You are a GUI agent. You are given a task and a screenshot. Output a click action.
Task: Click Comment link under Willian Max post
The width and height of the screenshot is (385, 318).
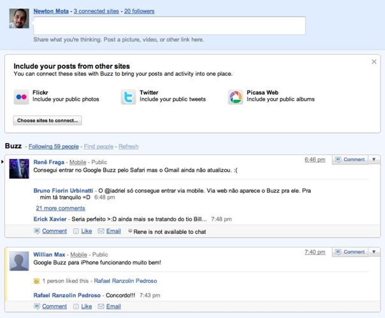point(55,307)
